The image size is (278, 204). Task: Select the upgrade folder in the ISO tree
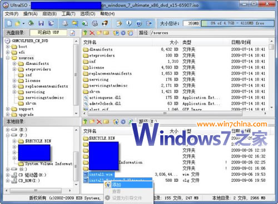coord(26,115)
